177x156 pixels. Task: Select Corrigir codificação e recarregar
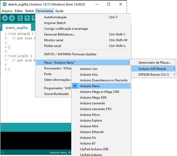pyautogui.click(x=83, y=29)
